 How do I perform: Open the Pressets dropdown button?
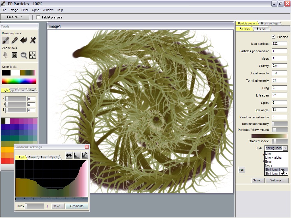tap(15, 17)
